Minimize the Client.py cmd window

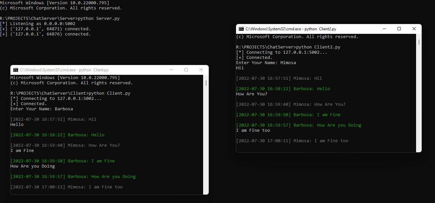[x=171, y=70]
